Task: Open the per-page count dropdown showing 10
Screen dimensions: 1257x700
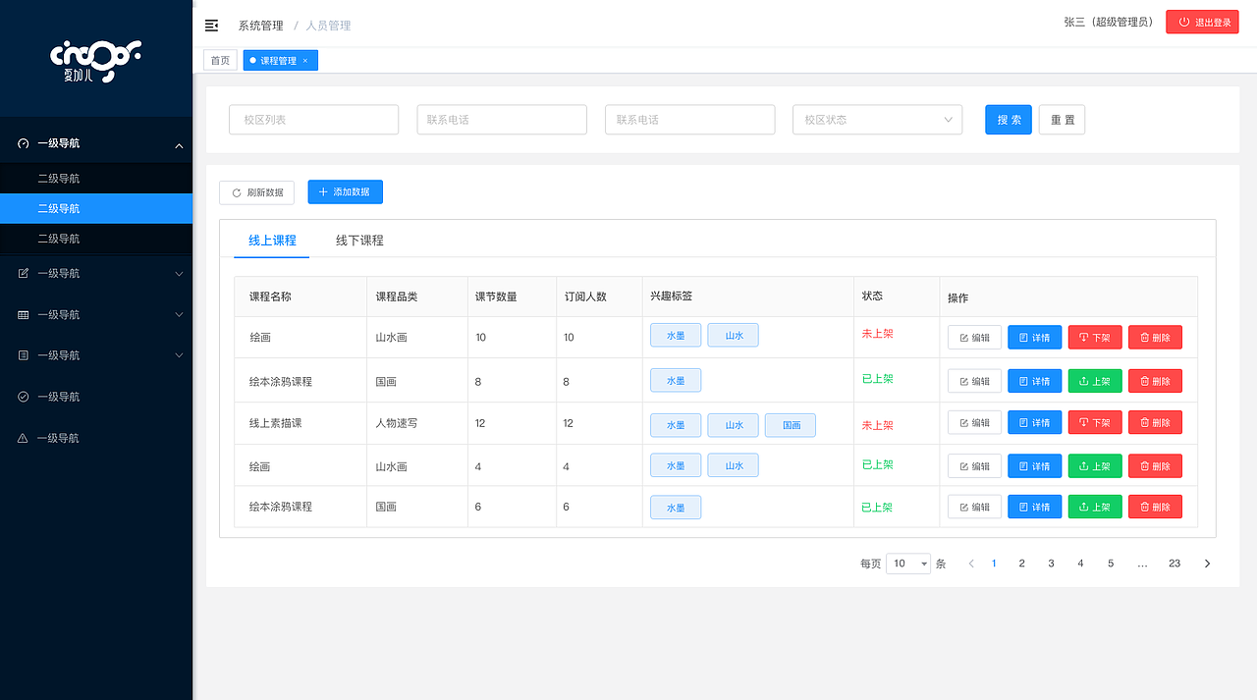Action: 908,564
